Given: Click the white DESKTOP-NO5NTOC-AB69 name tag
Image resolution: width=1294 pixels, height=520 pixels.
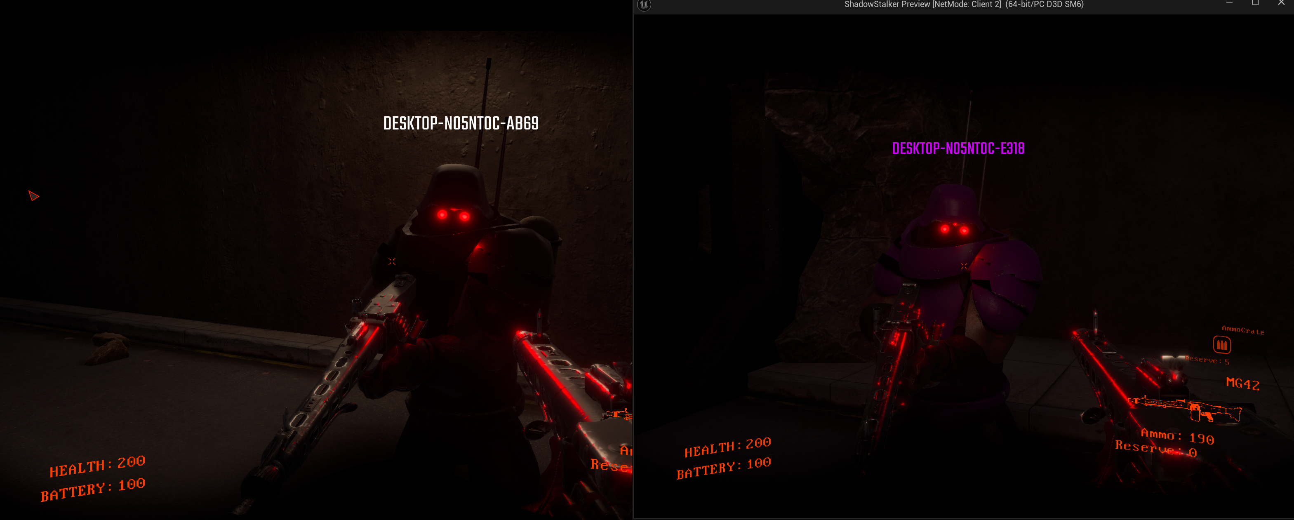Looking at the screenshot, I should [x=461, y=123].
